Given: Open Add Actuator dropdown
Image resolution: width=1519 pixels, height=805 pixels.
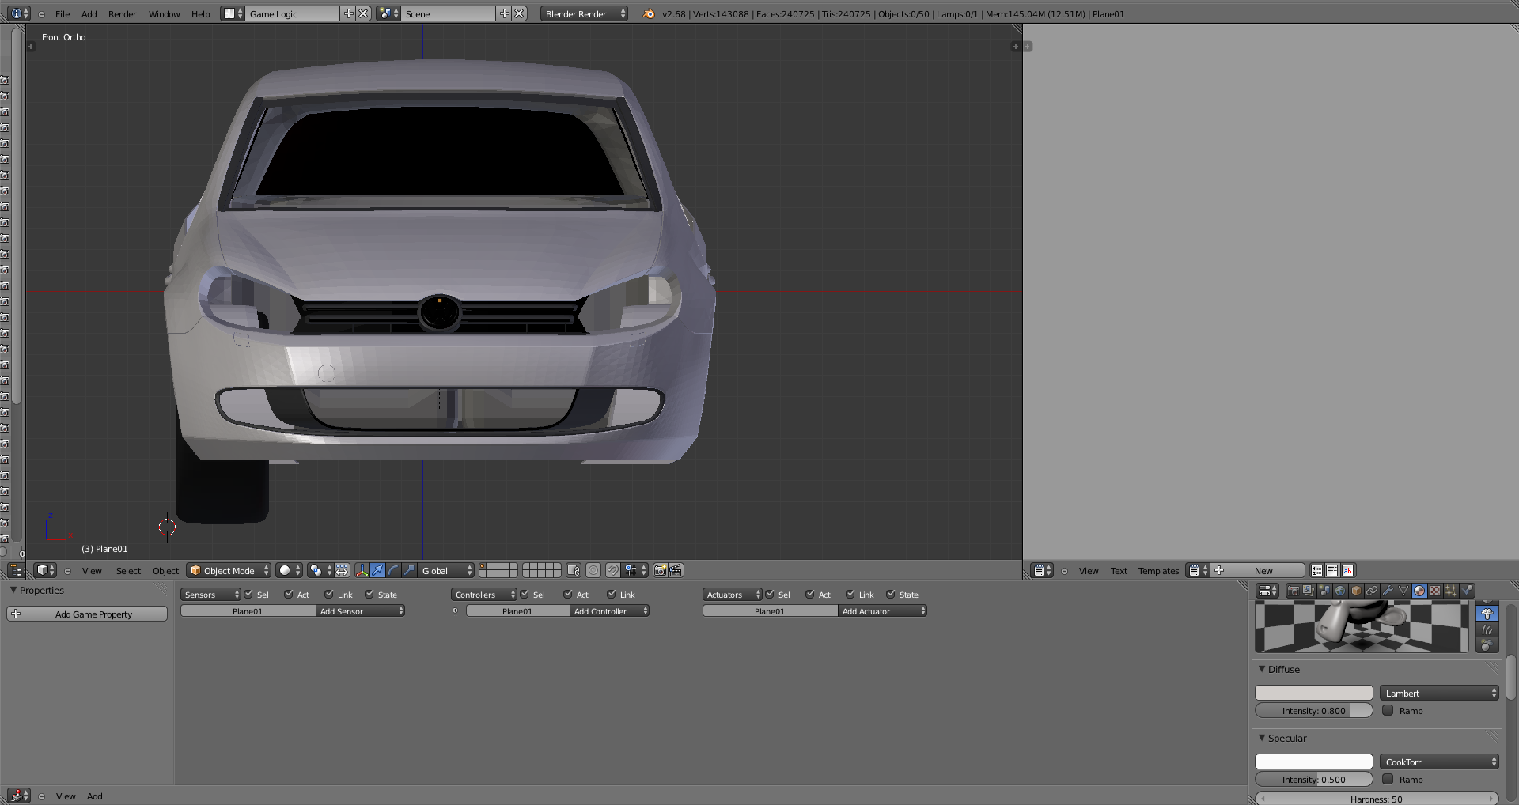Looking at the screenshot, I should (x=882, y=611).
